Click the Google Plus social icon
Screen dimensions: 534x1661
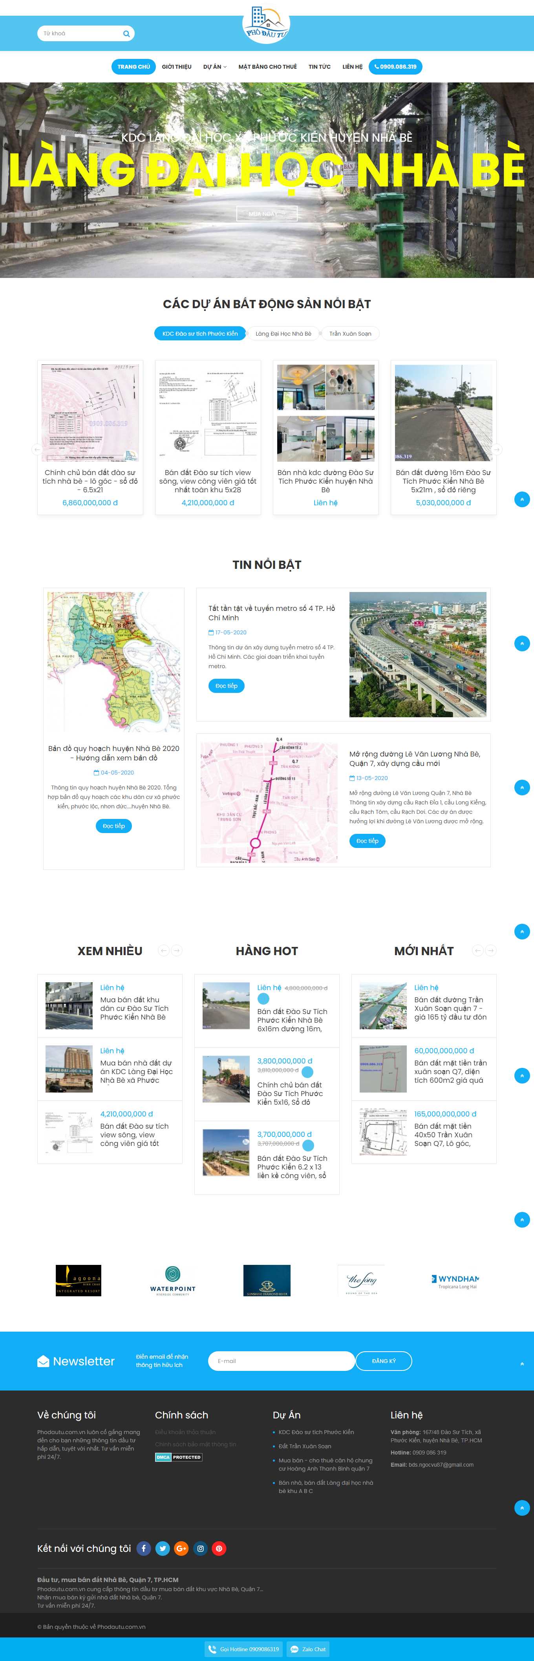181,1548
